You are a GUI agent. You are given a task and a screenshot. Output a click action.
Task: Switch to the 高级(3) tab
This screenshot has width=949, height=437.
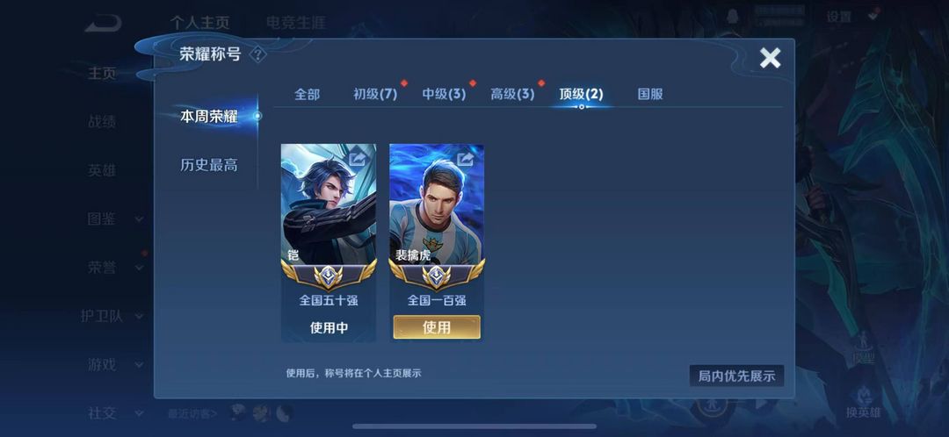coord(512,94)
